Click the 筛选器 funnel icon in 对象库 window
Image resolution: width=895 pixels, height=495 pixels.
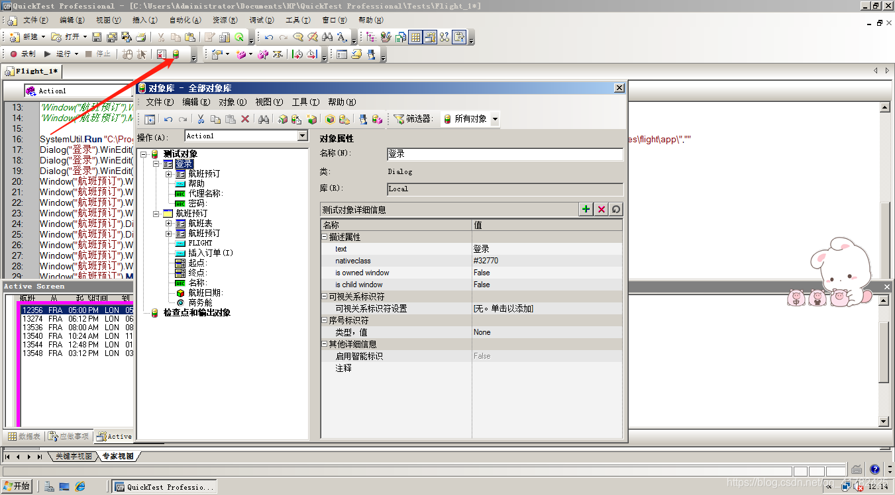coord(400,119)
